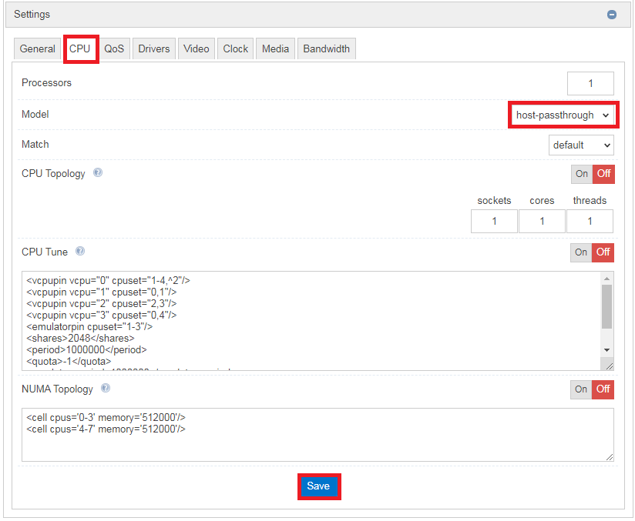Focus the threads input field
The height and width of the screenshot is (521, 635).
coord(590,221)
